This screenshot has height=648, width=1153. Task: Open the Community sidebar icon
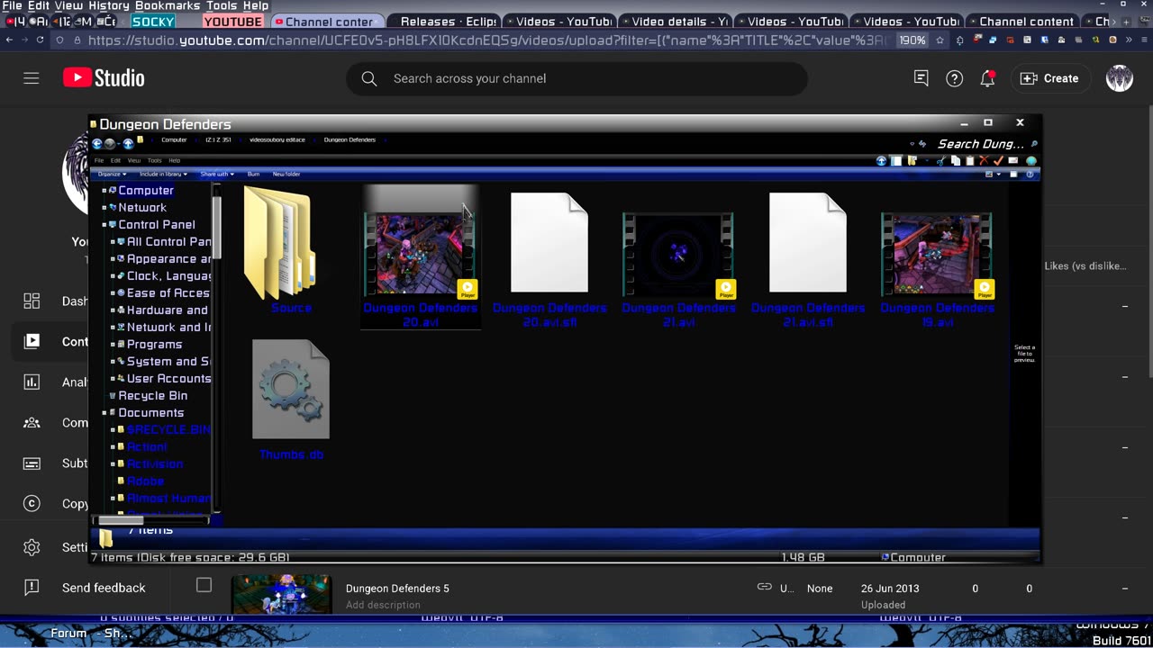click(32, 422)
